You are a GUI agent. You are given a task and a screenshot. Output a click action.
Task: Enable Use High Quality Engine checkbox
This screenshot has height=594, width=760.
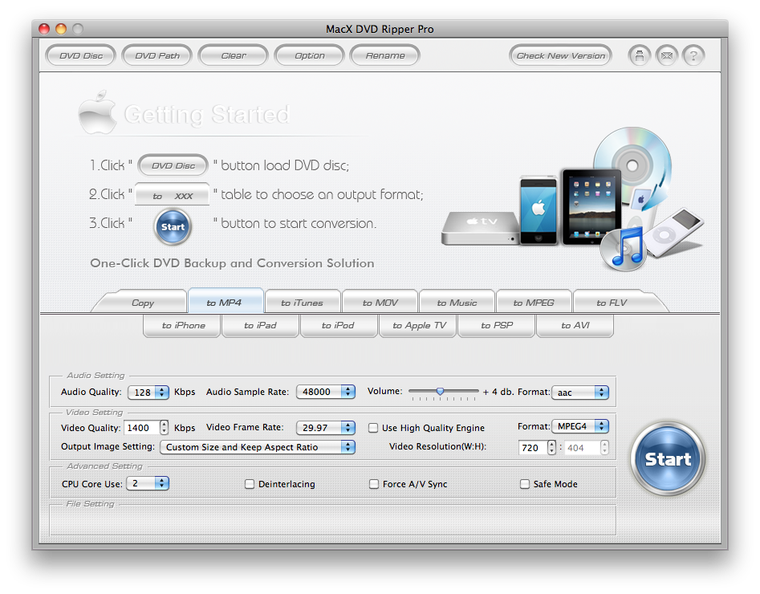tap(372, 428)
